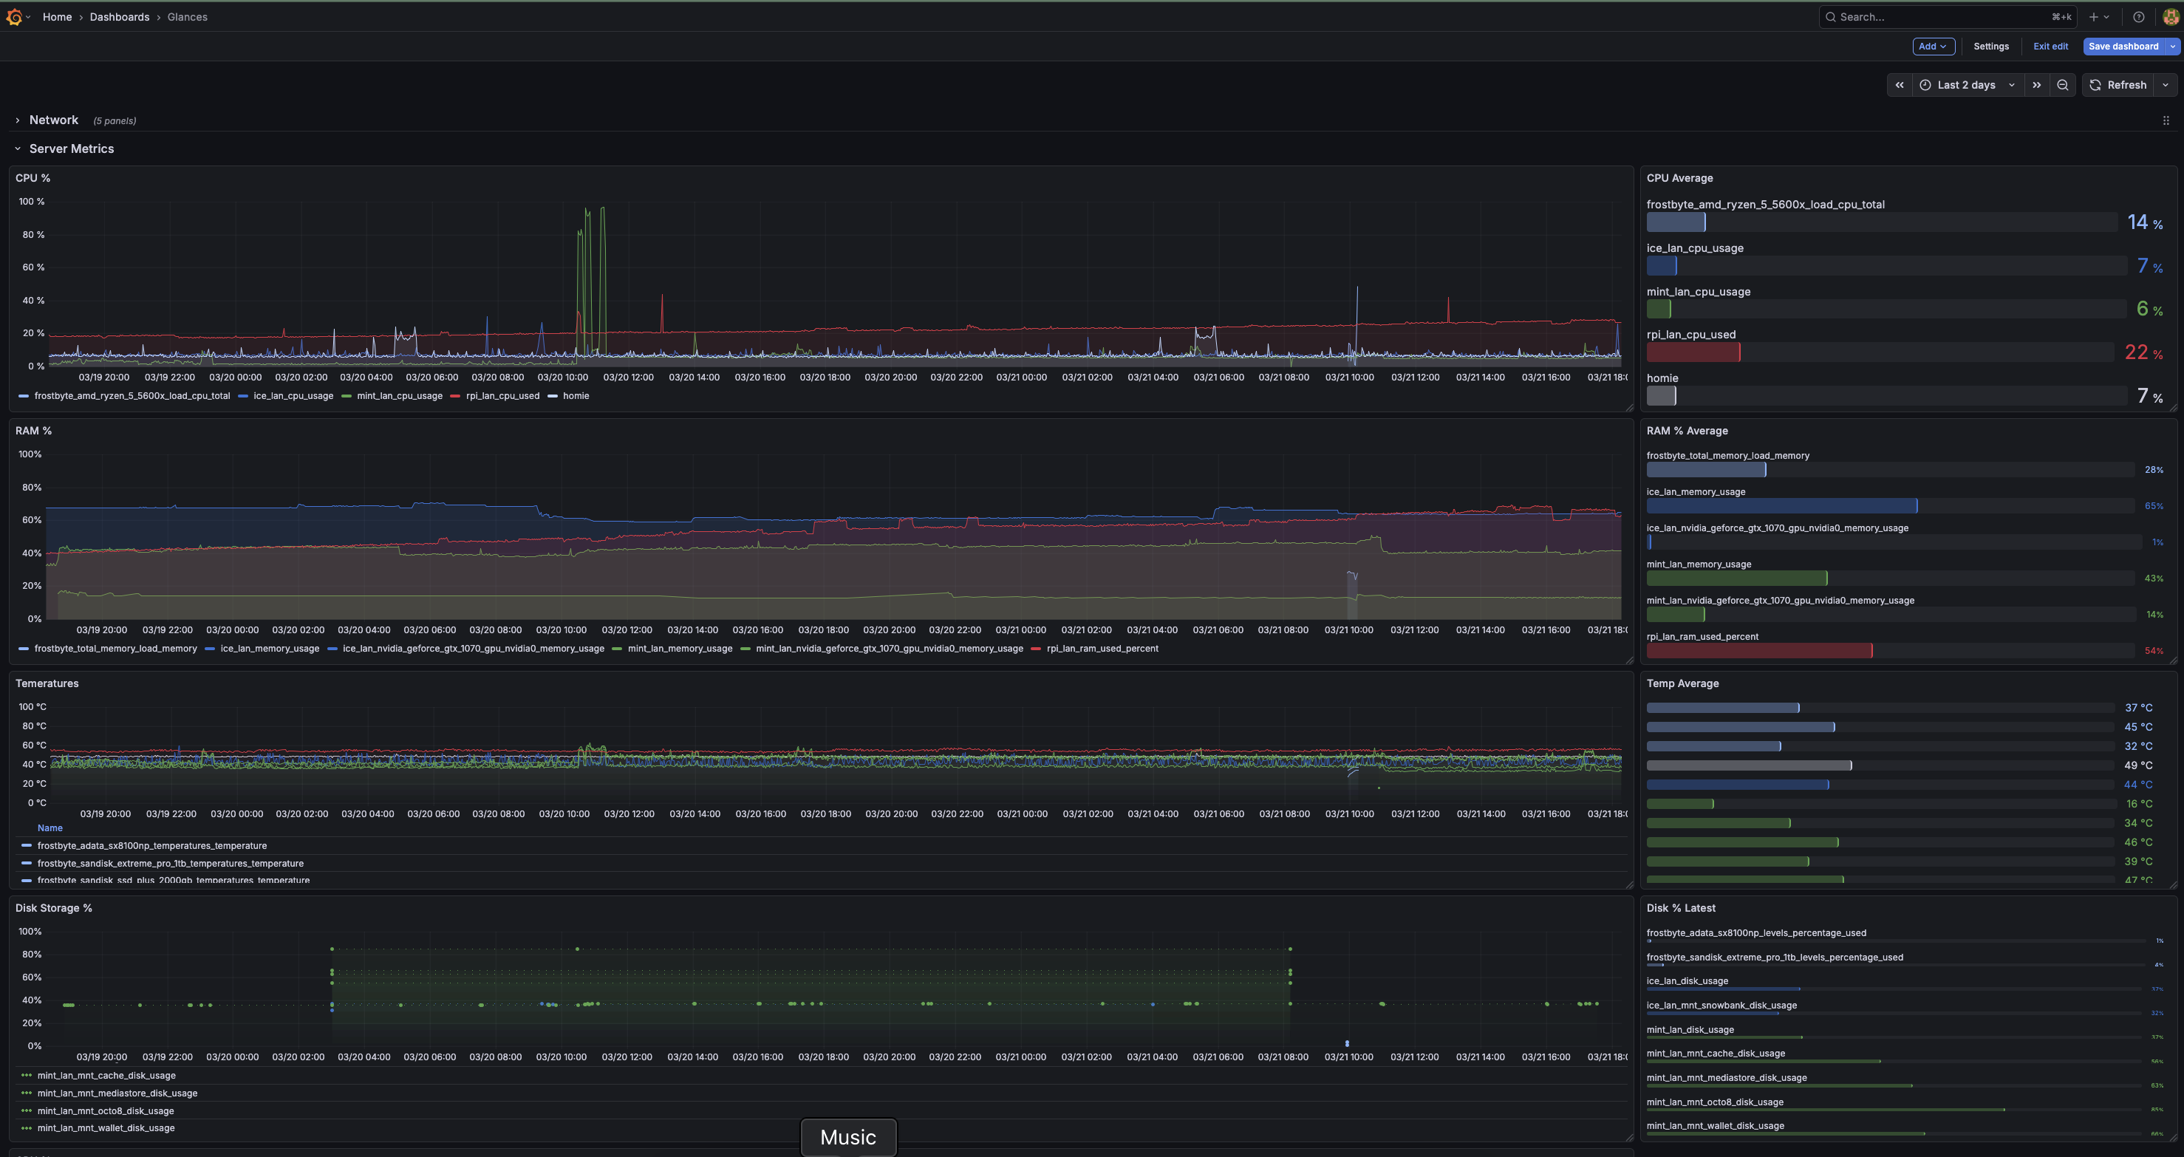Click the CPU % panel corner handle icon
The width and height of the screenshot is (2184, 1157).
pos(1628,408)
